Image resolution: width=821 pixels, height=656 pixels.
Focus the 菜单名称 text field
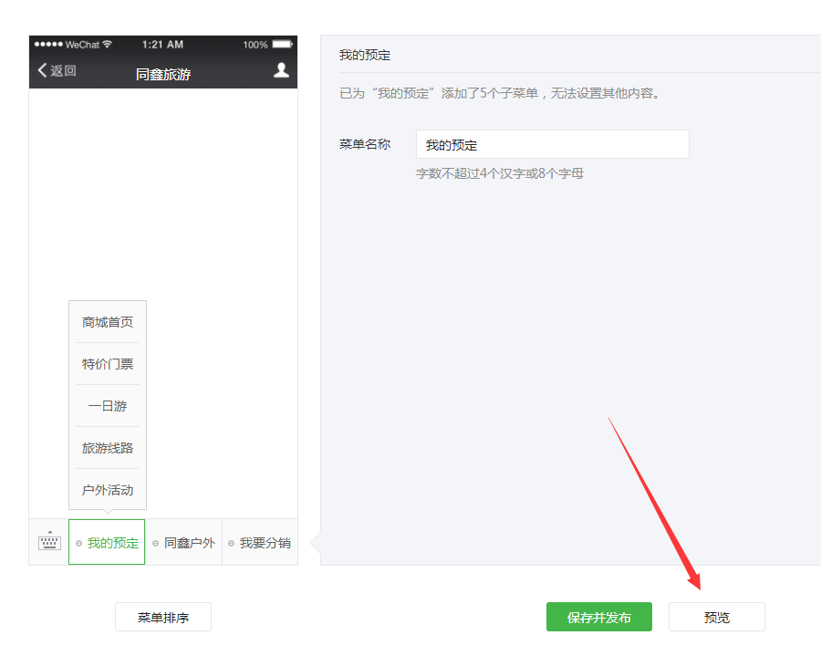click(552, 145)
